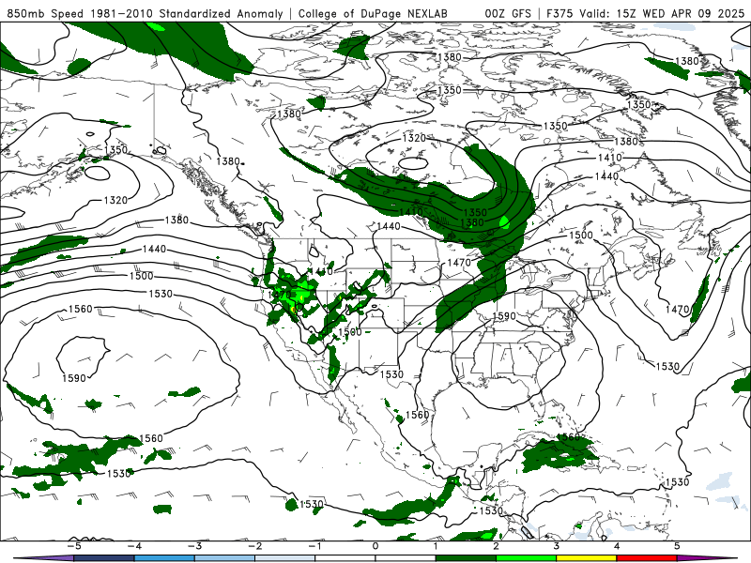
Task: Click the '00Z GFS' model run label
Action: pyautogui.click(x=508, y=13)
